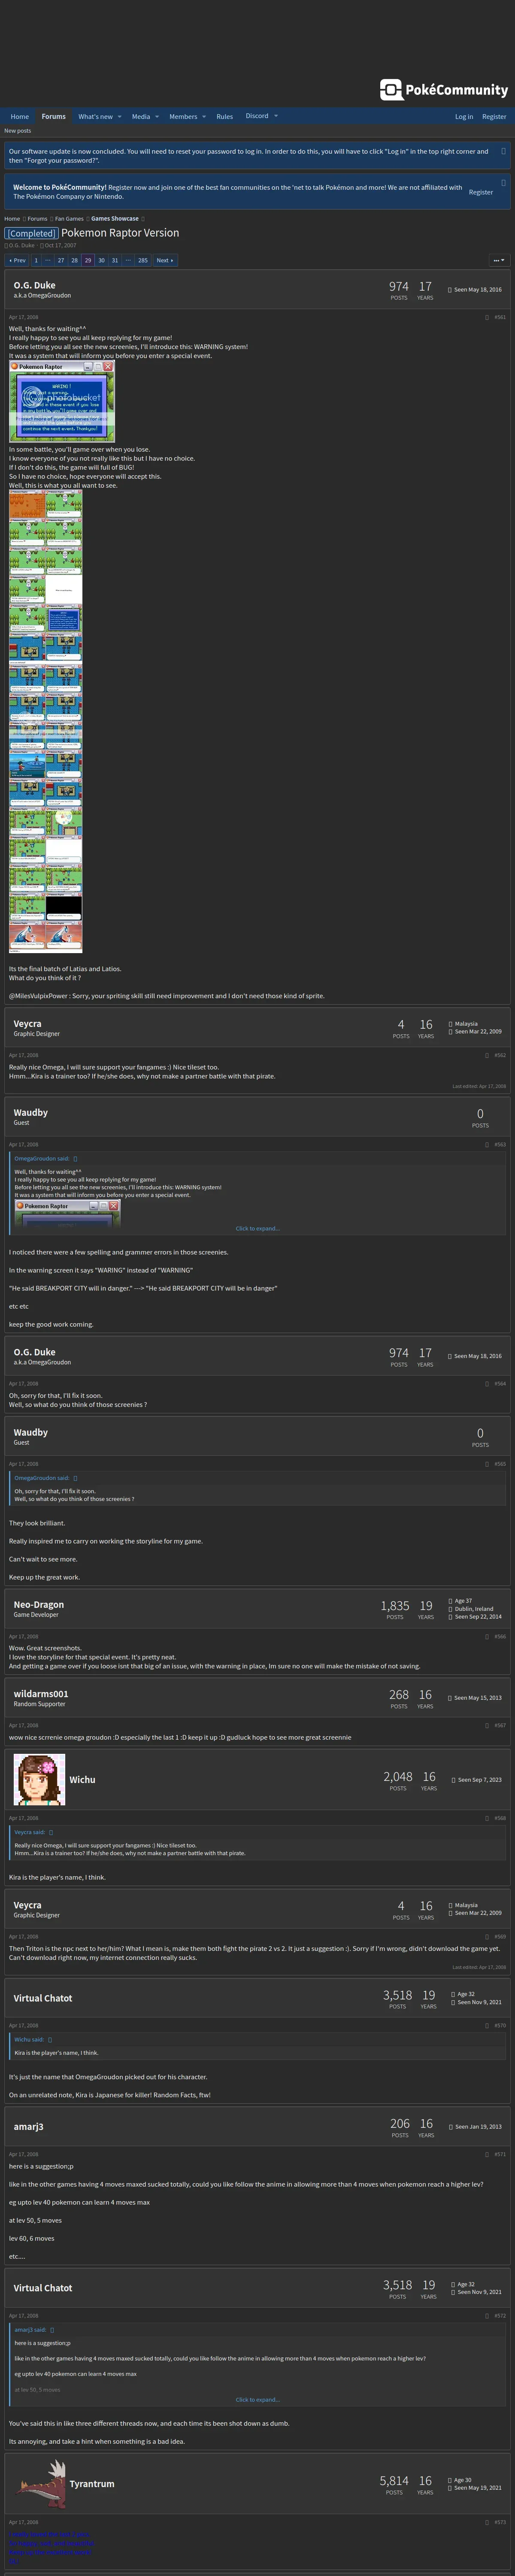This screenshot has height=2576, width=515.
Task: Click Register in the top navigation
Action: tap(494, 117)
